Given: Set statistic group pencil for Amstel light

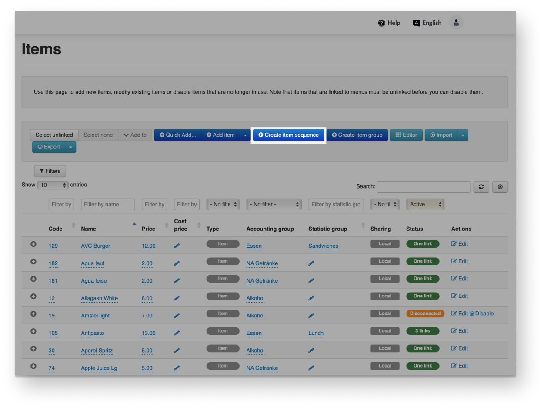Looking at the screenshot, I should 311,316.
